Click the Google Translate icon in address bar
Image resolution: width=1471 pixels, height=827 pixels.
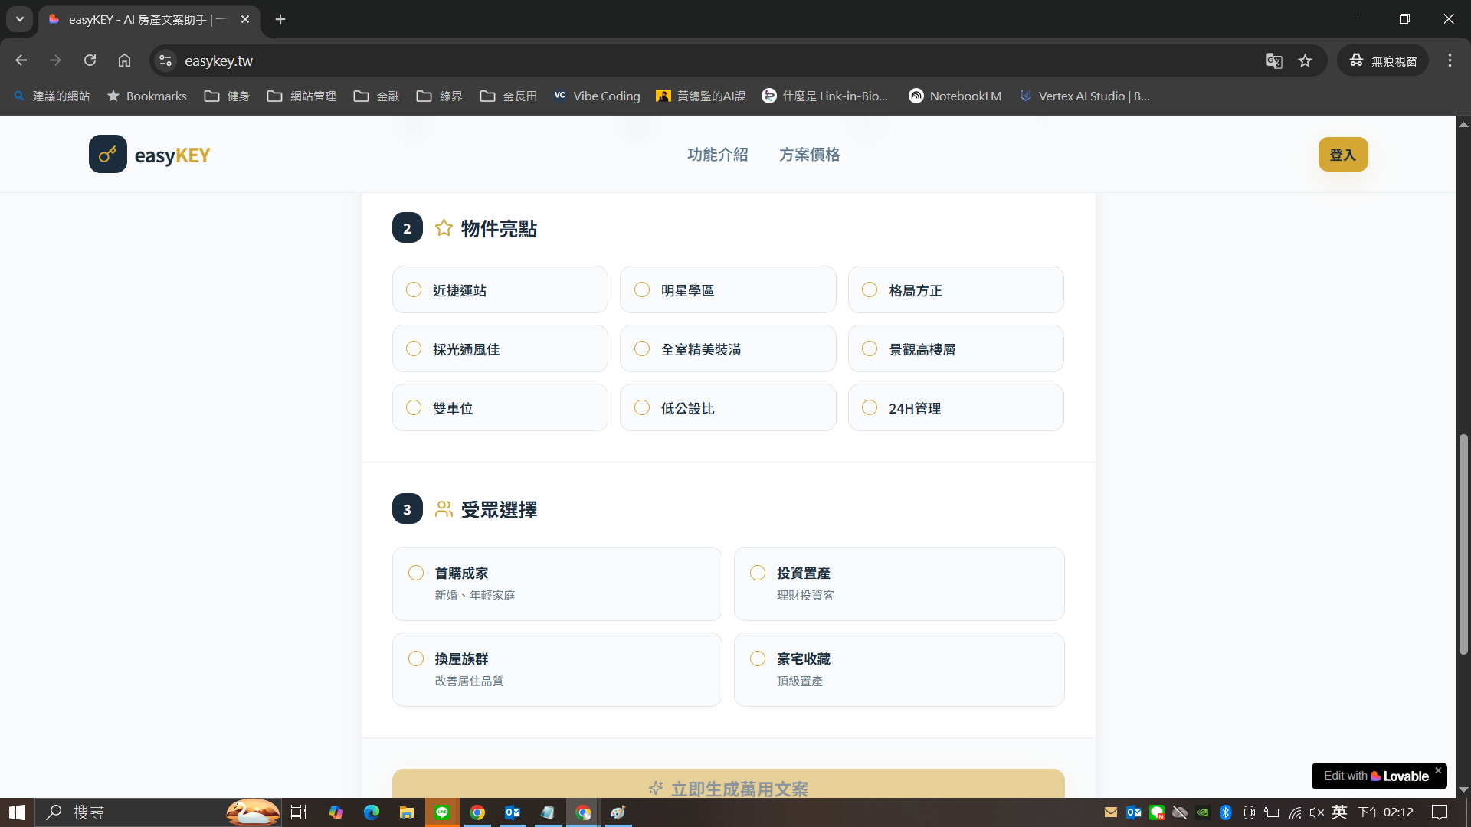1273,60
